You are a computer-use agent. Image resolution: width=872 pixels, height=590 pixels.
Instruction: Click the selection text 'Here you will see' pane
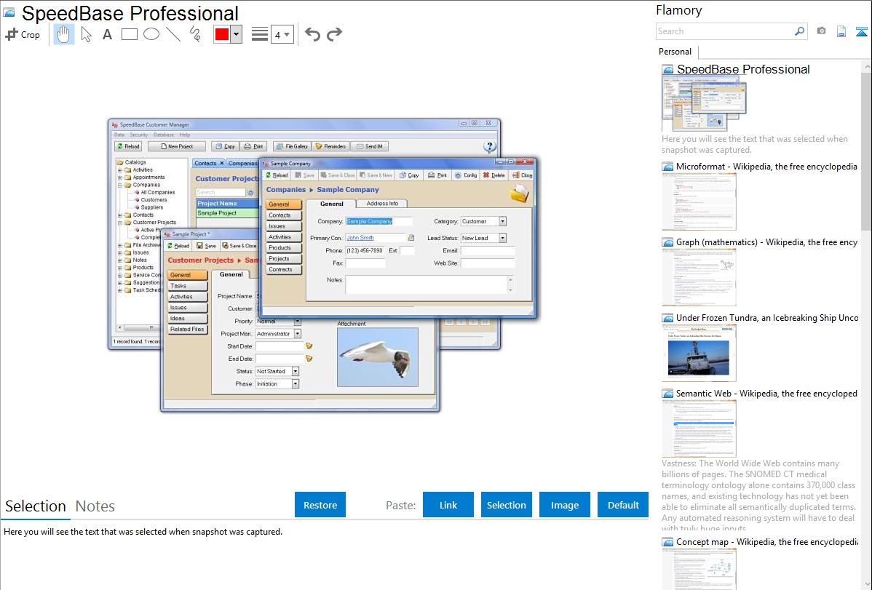coord(143,533)
